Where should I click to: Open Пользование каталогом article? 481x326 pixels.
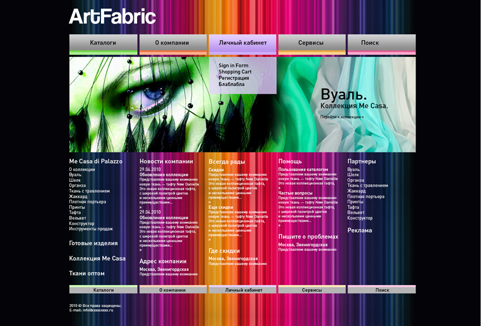(x=303, y=169)
